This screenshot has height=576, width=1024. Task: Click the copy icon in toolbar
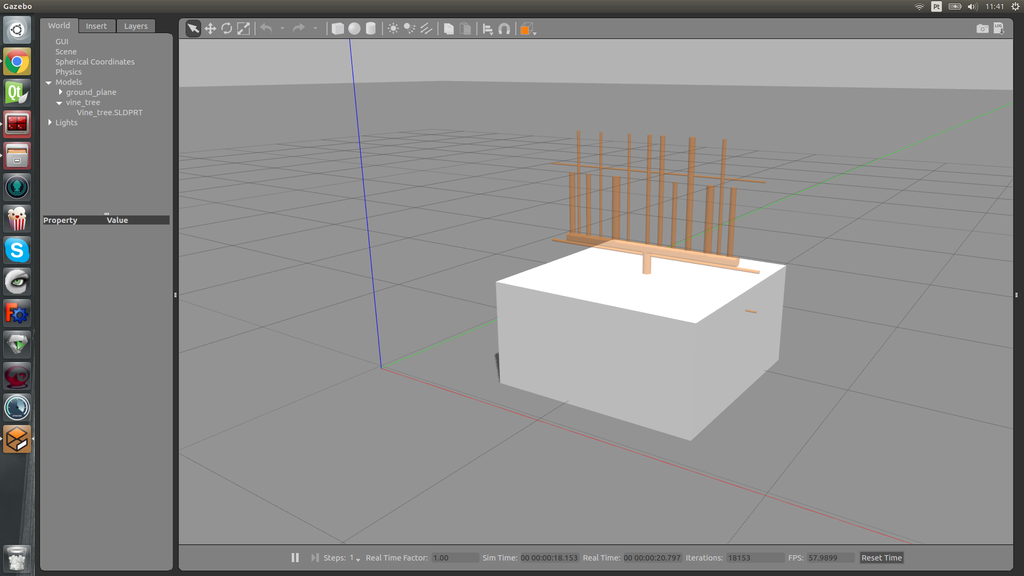pyautogui.click(x=449, y=29)
